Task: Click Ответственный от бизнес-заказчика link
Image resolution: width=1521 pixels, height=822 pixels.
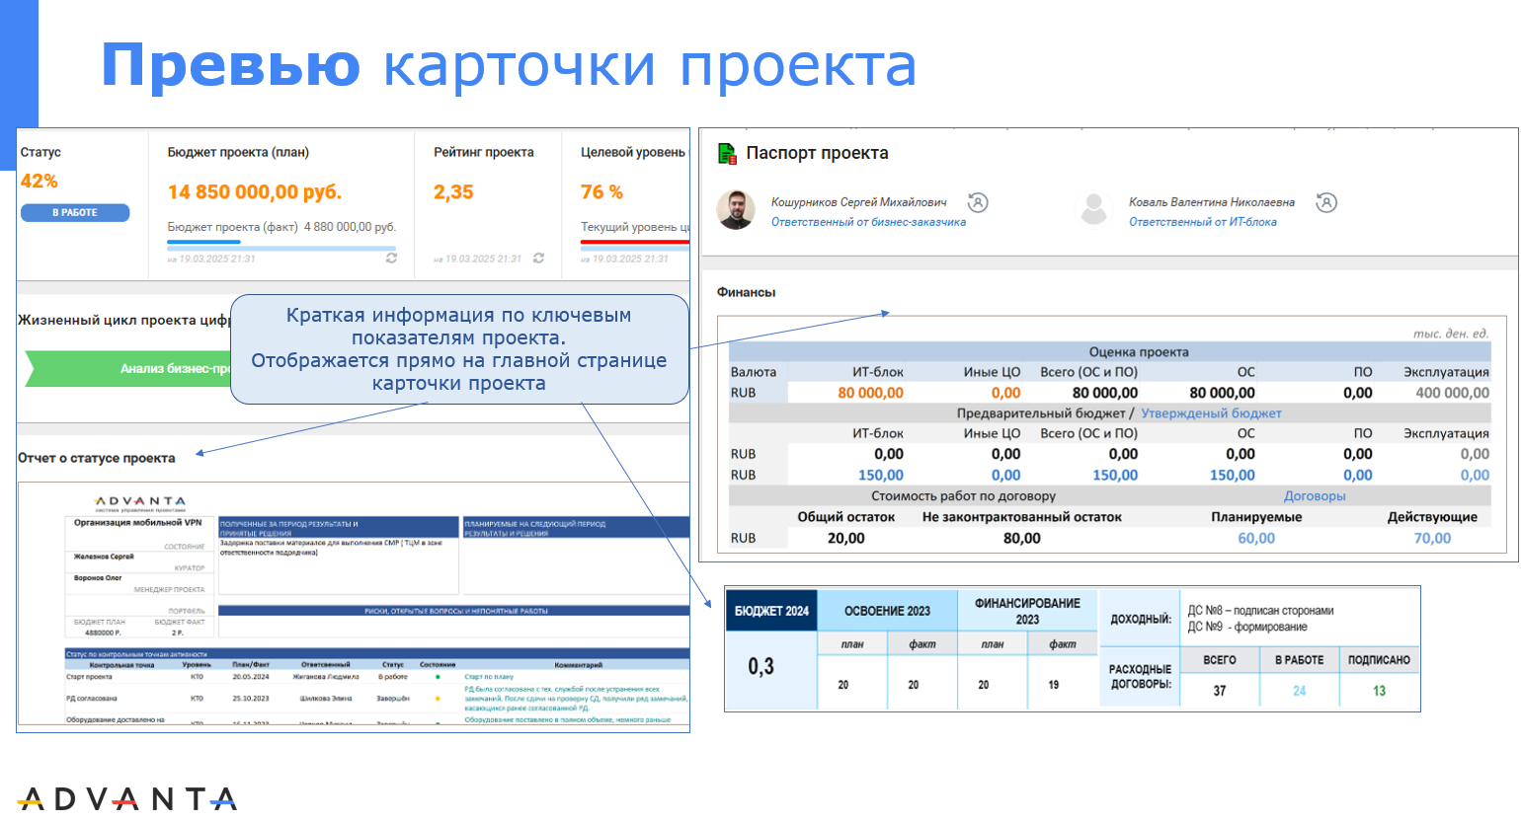Action: 868,222
